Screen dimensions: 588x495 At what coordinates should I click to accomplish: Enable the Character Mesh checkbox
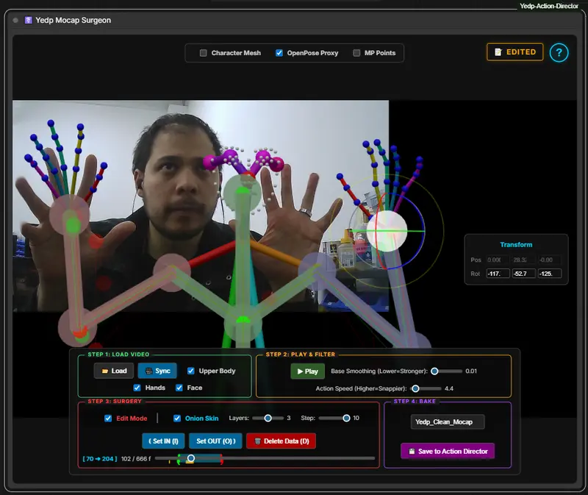tap(204, 53)
